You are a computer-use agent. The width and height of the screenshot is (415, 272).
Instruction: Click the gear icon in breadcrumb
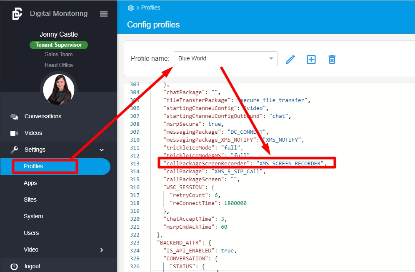[131, 8]
